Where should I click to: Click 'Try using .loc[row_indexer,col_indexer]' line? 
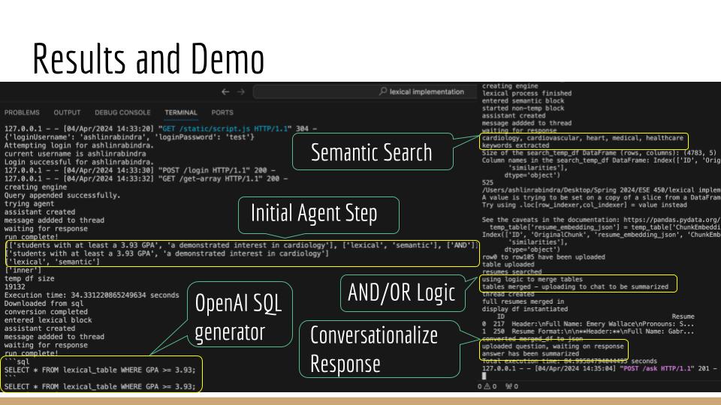(x=584, y=205)
